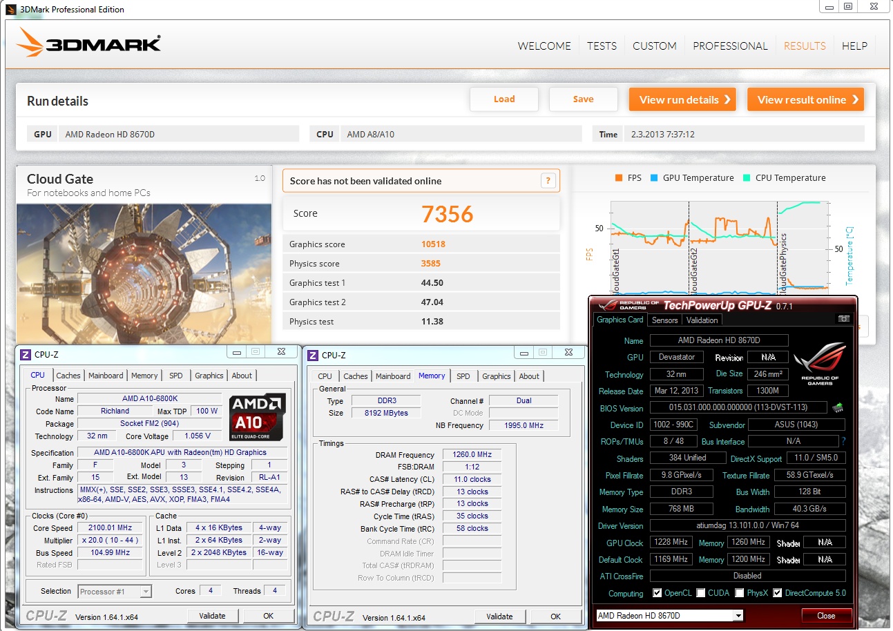This screenshot has width=893, height=631.
Task: Click the orange FPS legend marker
Action: coord(618,178)
